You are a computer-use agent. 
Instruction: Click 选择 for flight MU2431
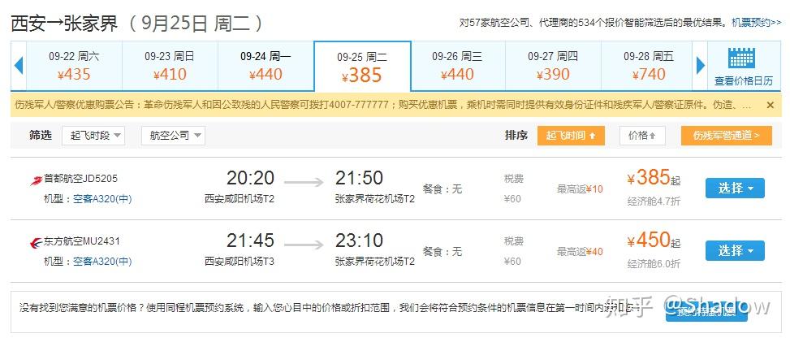pyautogui.click(x=735, y=251)
